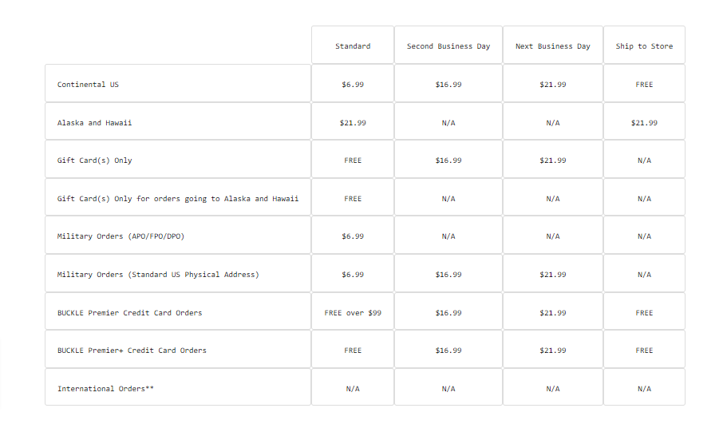Select Gift Card(s) Only Standard FREE cell
Viewport: 727px width, 424px height.
pyautogui.click(x=353, y=160)
